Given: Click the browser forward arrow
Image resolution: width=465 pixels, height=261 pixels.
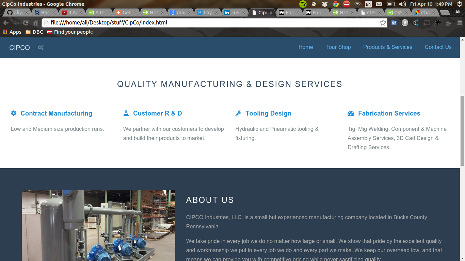Looking at the screenshot, I should 16,23.
